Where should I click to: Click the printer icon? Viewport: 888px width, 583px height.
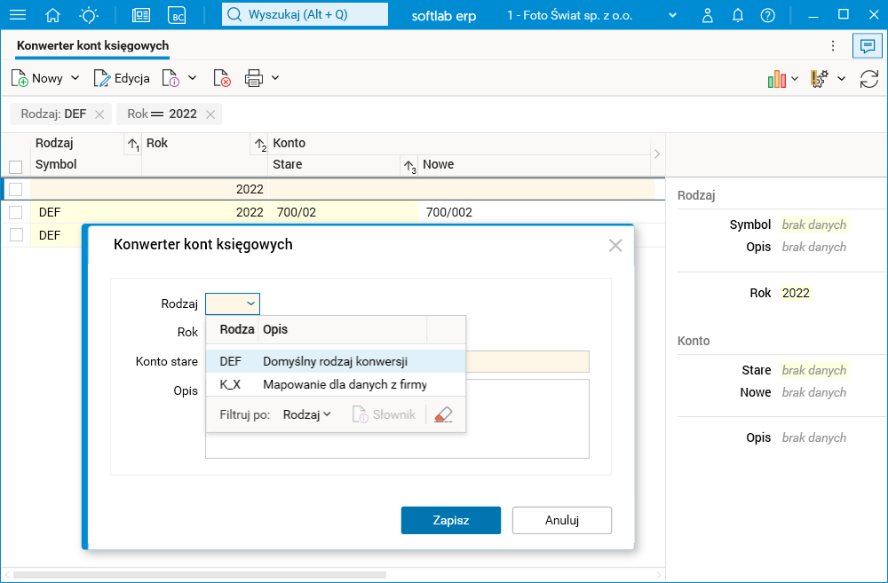pyautogui.click(x=254, y=78)
